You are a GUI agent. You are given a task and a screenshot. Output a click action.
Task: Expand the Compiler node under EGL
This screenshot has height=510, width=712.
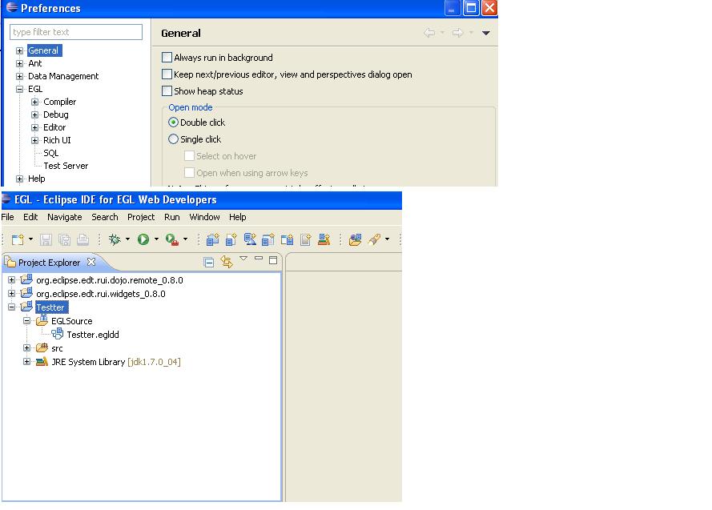point(34,102)
